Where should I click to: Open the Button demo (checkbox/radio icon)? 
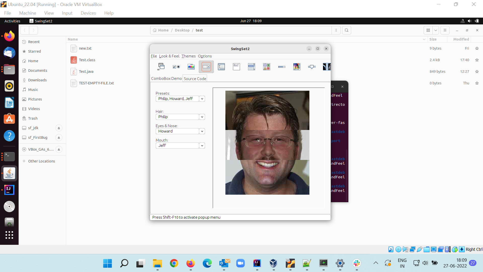[176, 67]
